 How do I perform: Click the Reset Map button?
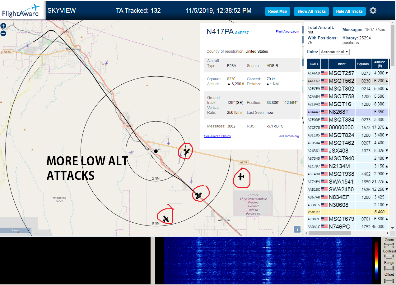coord(277,11)
